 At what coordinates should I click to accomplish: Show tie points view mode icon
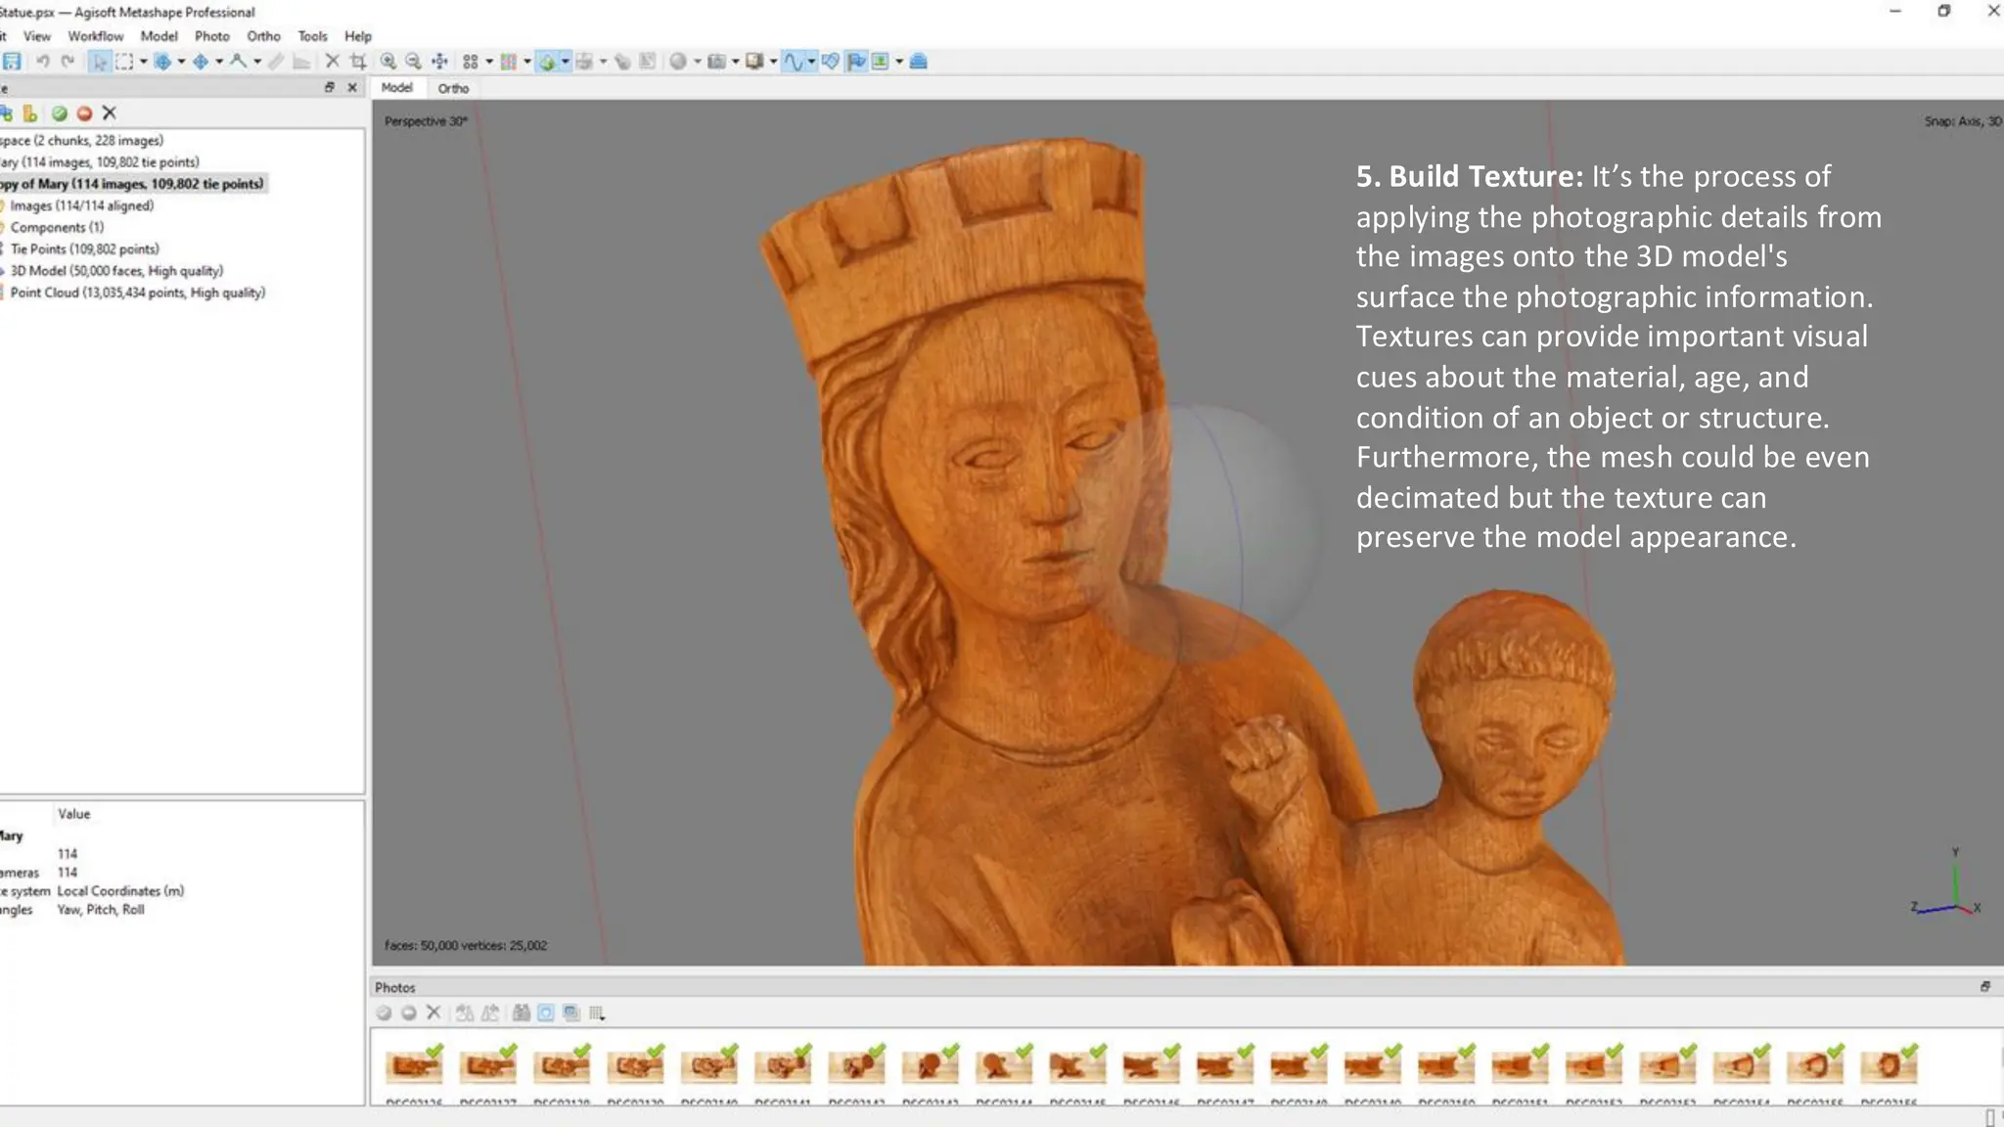click(x=471, y=62)
